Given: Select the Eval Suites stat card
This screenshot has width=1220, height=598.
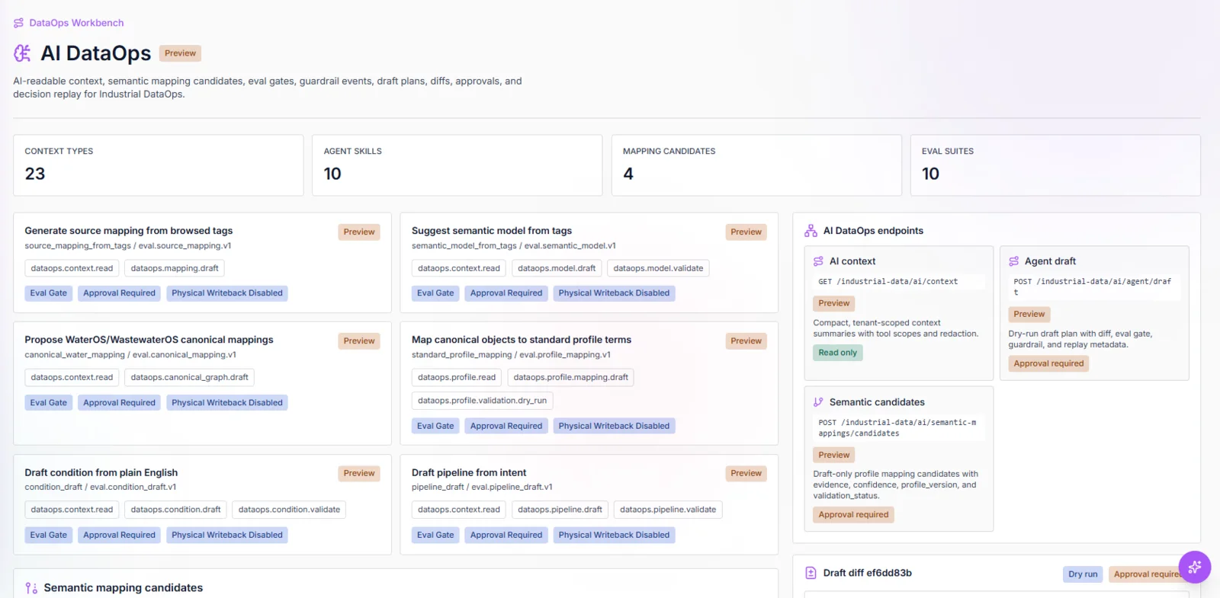Looking at the screenshot, I should 1055,165.
